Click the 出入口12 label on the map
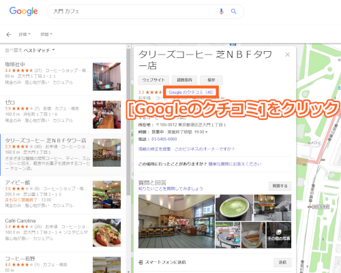 (x=314, y=143)
